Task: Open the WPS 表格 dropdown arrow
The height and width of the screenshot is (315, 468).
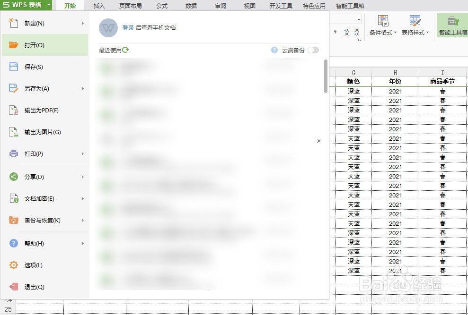Action: (49, 5)
